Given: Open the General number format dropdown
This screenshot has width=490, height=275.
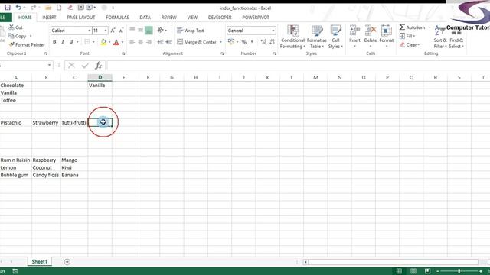Looking at the screenshot, I should coord(273,31).
